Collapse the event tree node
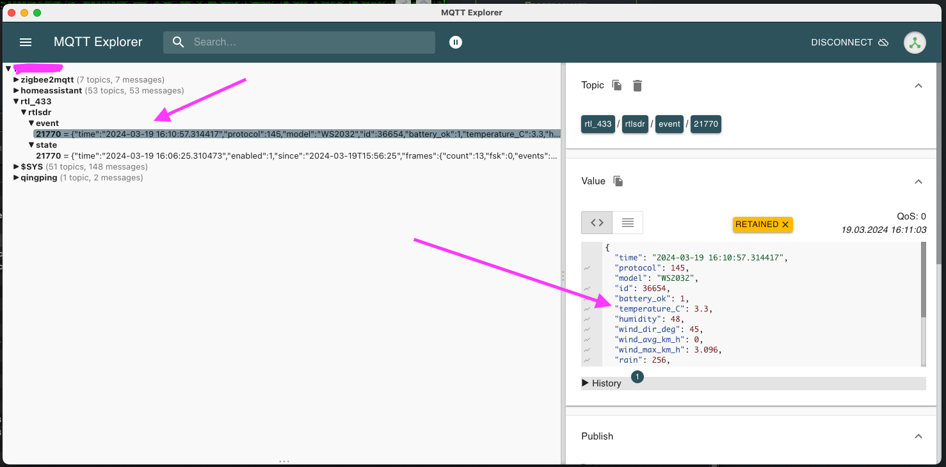The image size is (946, 467). click(x=32, y=123)
